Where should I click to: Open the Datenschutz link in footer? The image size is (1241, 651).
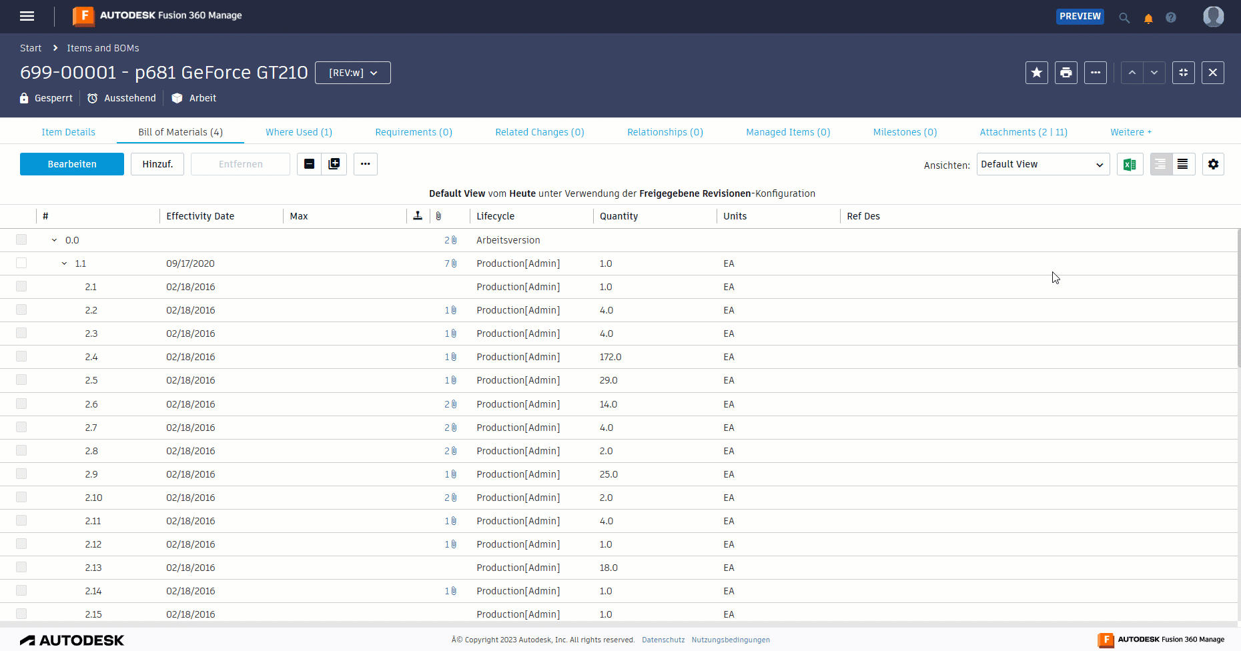click(x=663, y=640)
